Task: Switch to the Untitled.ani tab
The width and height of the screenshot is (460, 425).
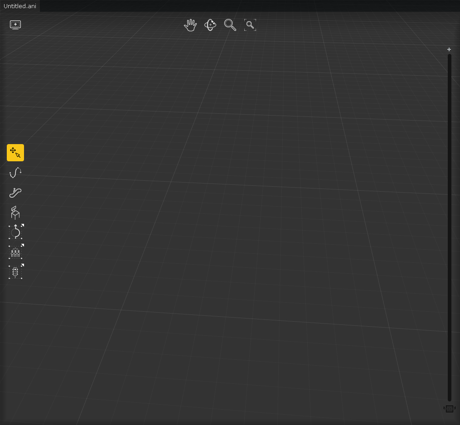Action: tap(20, 6)
